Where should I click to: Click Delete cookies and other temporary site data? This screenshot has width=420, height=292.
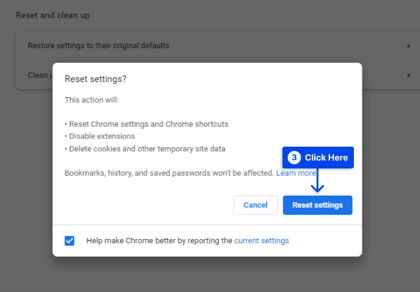pyautogui.click(x=147, y=149)
